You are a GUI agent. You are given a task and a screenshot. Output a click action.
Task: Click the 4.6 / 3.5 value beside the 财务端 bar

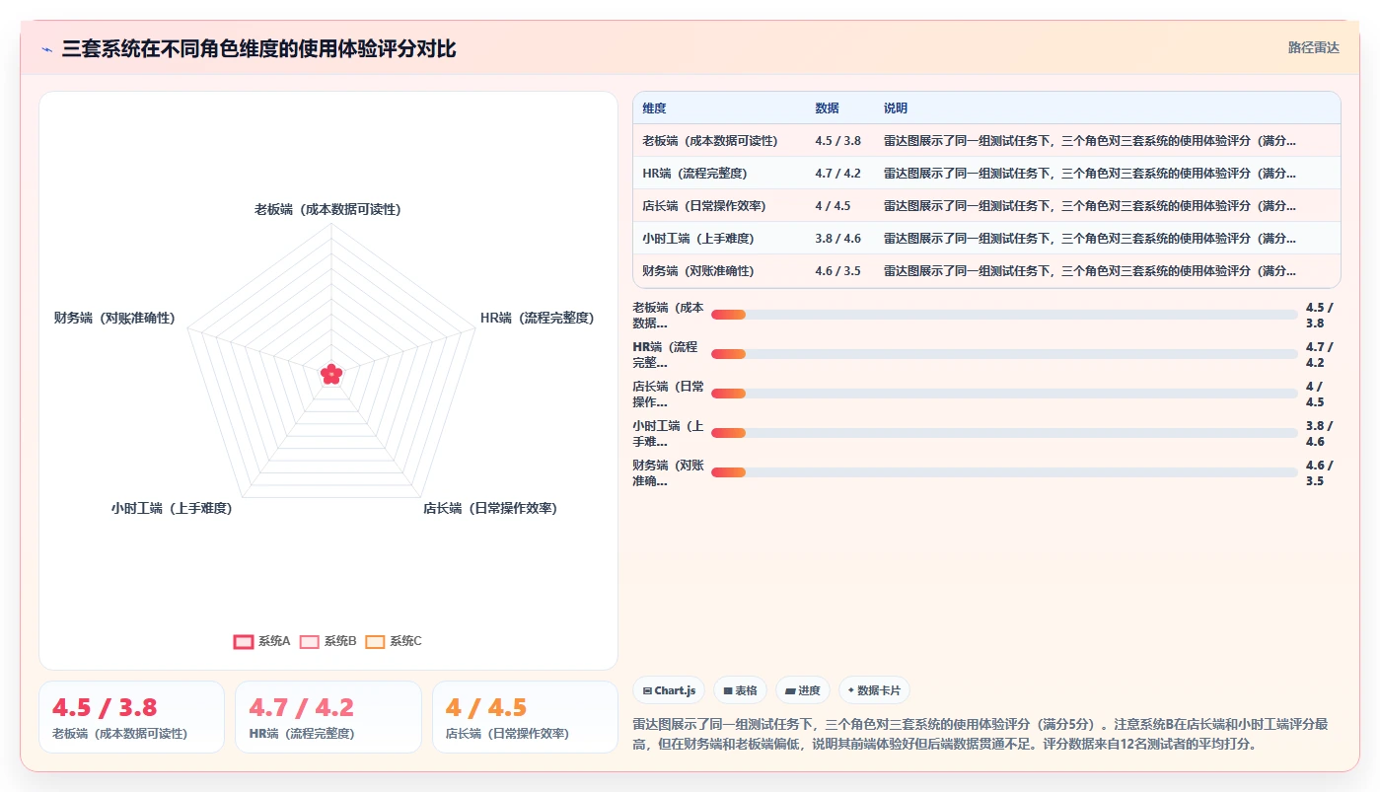[x=1319, y=473]
